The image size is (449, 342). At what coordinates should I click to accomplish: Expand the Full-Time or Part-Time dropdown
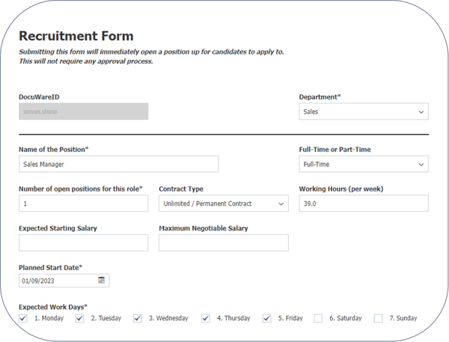click(x=363, y=164)
